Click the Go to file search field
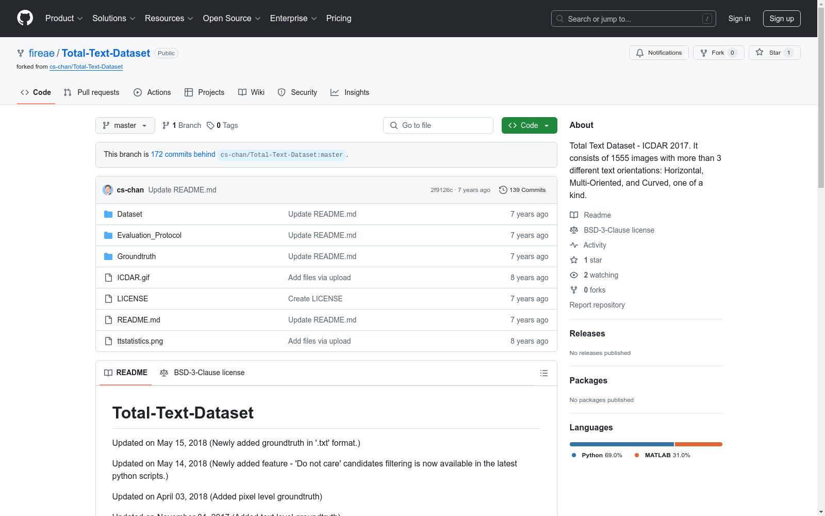The height and width of the screenshot is (516, 825). [438, 125]
